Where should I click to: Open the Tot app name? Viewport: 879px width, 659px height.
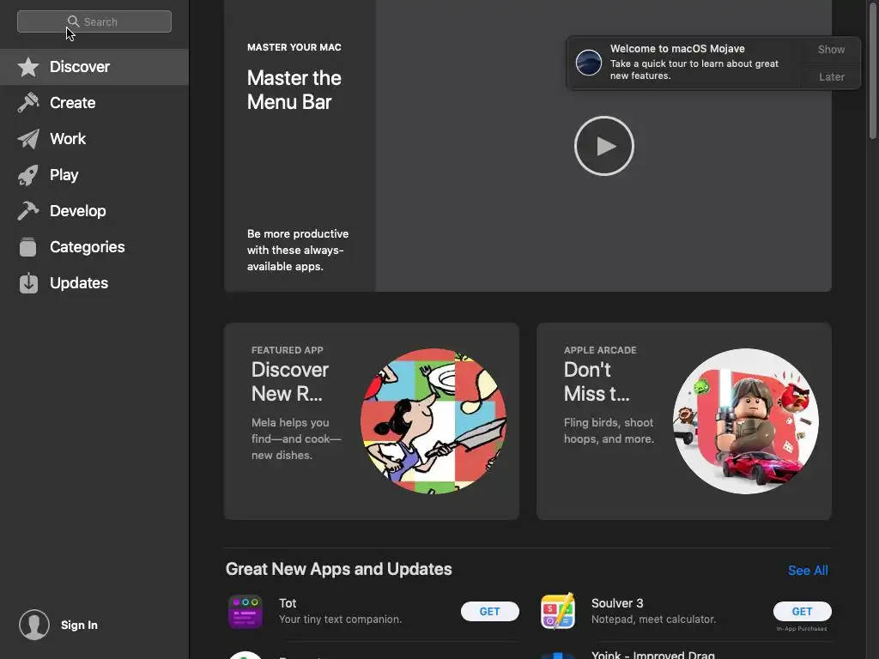[288, 603]
